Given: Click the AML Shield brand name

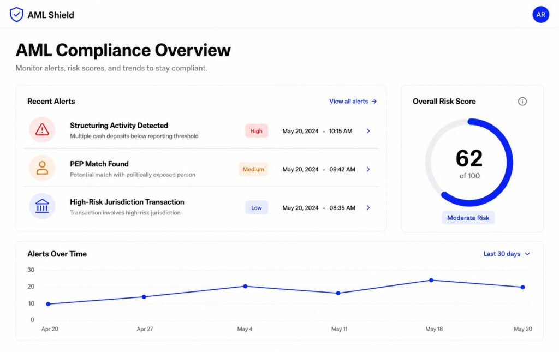Looking at the screenshot, I should (x=51, y=15).
